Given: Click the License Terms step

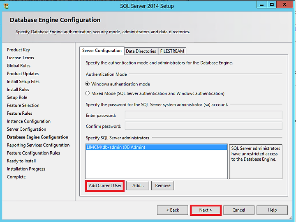Looking at the screenshot, I should click(x=21, y=58).
